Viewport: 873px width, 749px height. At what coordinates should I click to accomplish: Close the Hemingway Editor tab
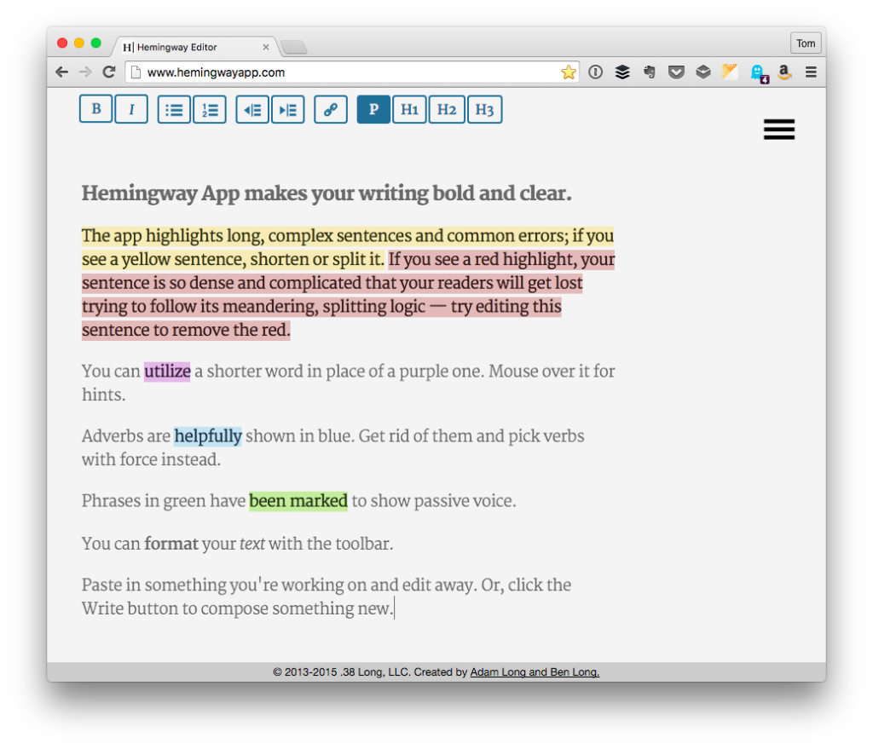(x=266, y=48)
